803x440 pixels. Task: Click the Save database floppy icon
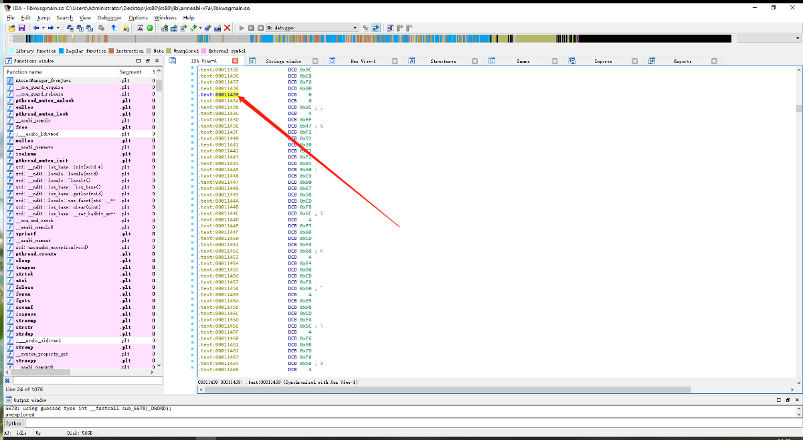21,27
